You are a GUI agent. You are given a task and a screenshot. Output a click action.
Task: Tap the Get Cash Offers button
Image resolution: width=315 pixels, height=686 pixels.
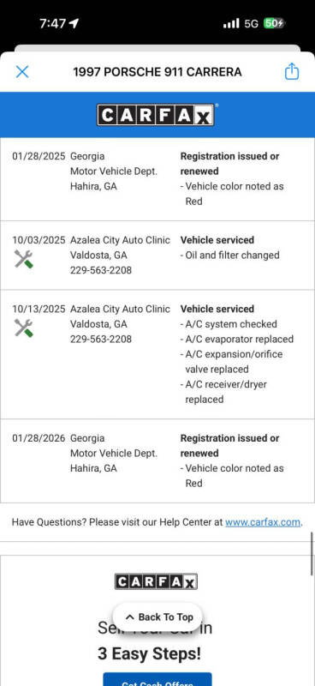157,679
